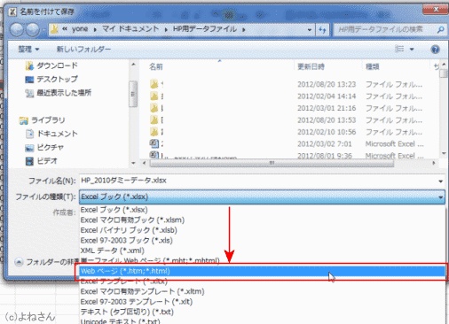Click the 名前 column header
The height and width of the screenshot is (324, 449).
pyautogui.click(x=156, y=66)
